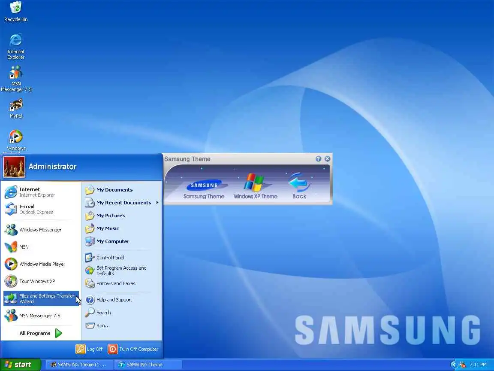Open Files and Settings Transfer Wizard

(x=41, y=298)
